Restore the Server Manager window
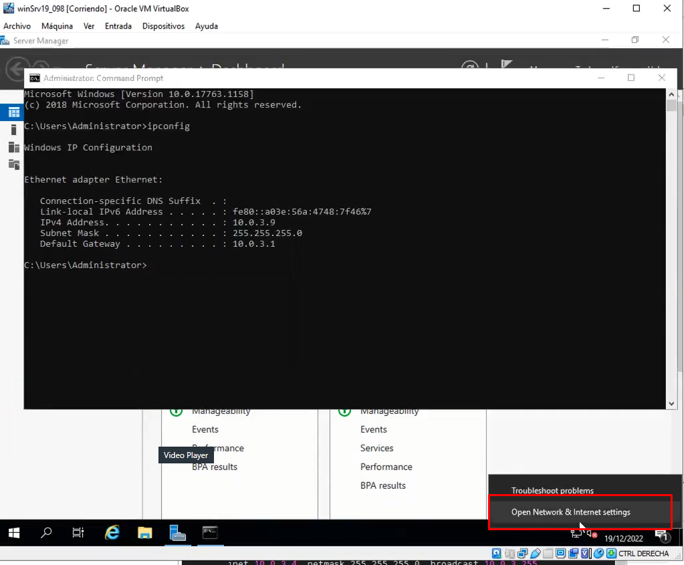Image resolution: width=684 pixels, height=565 pixels. click(x=635, y=40)
